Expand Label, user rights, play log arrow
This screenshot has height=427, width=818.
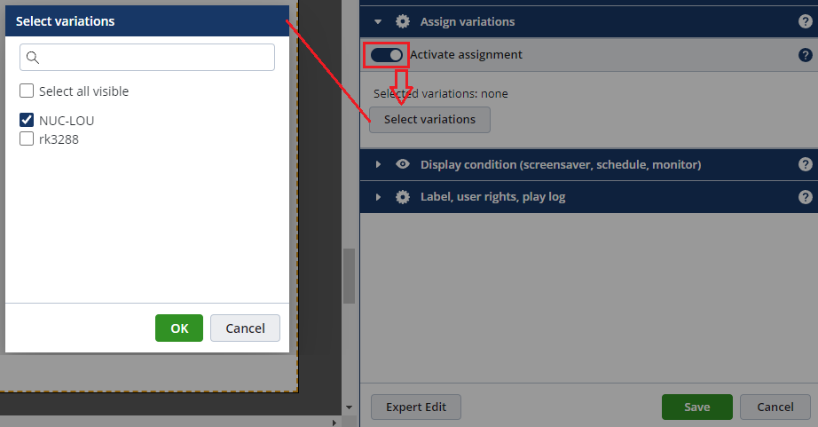pyautogui.click(x=378, y=197)
